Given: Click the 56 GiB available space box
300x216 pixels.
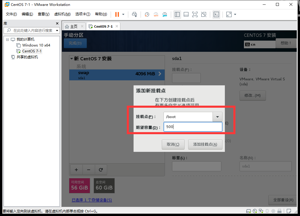Looking at the screenshot, I should (79, 186).
